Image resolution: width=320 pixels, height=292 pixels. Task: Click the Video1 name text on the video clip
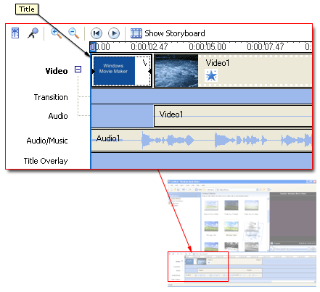[218, 63]
